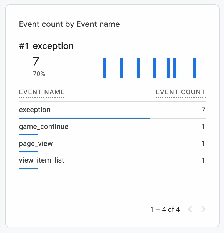224x233 pixels.
Task: Click the game_continue row progress bar
Action: [29, 135]
